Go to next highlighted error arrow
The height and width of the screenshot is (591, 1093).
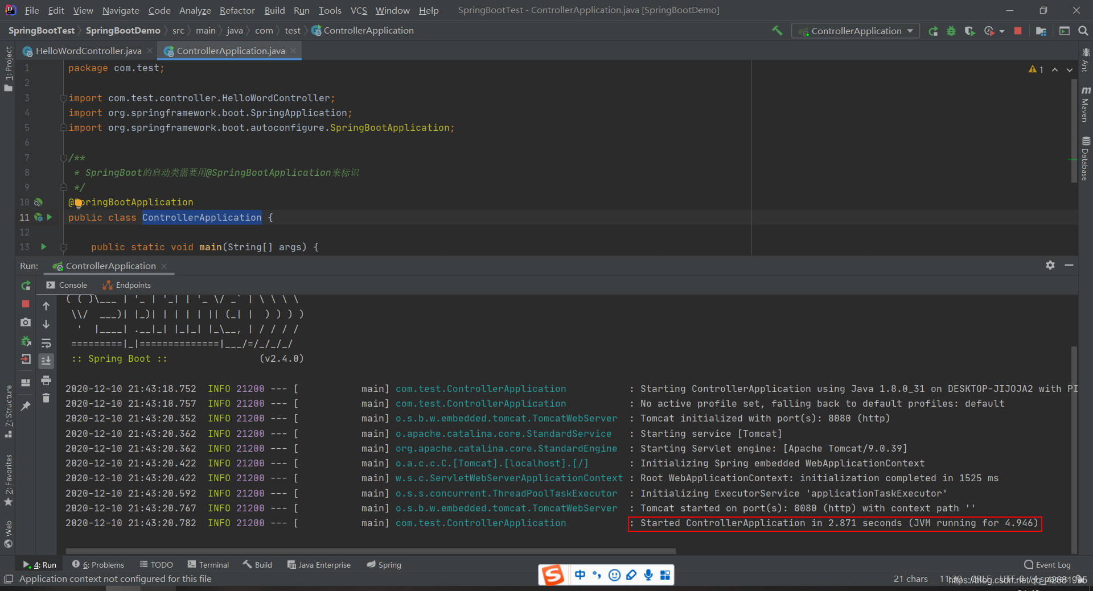tap(1070, 69)
